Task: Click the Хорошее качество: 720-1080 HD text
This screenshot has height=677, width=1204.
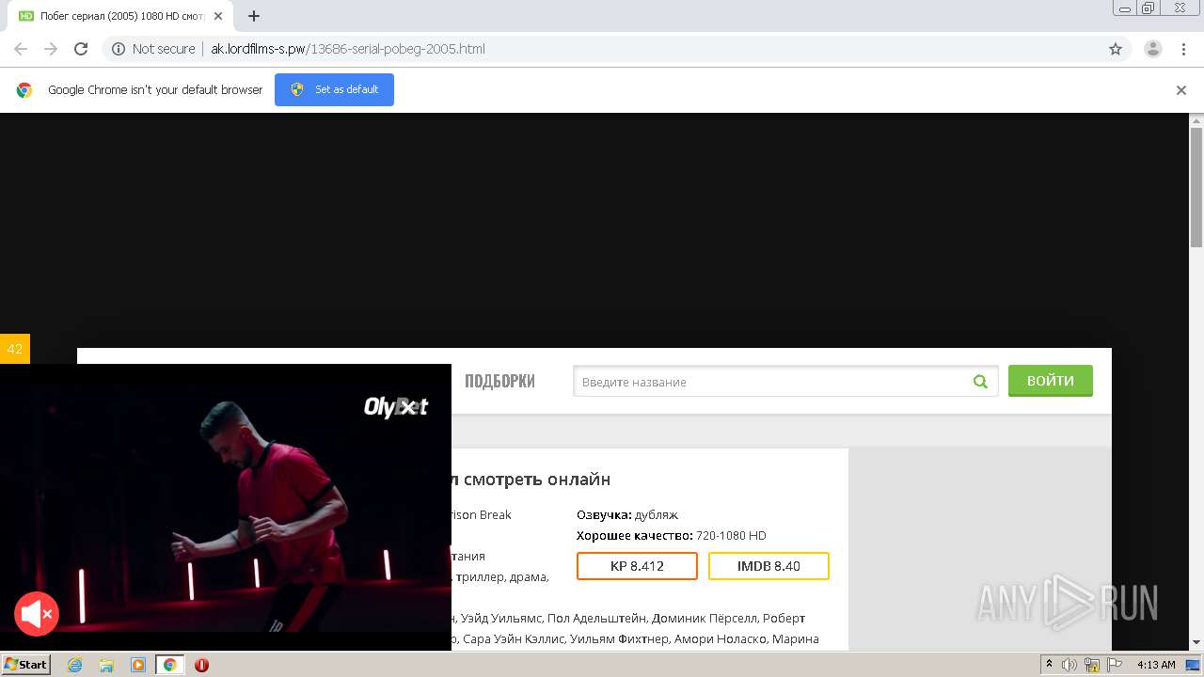Action: pos(672,535)
